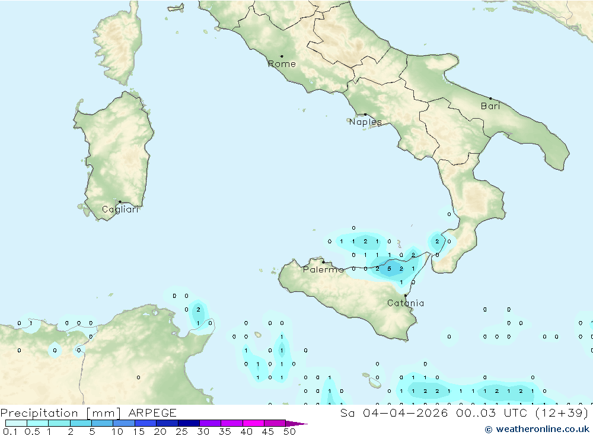Image resolution: width=593 pixels, height=435 pixels.
Task: Click the forecast date '04-04-2026' text
Action: 406,413
